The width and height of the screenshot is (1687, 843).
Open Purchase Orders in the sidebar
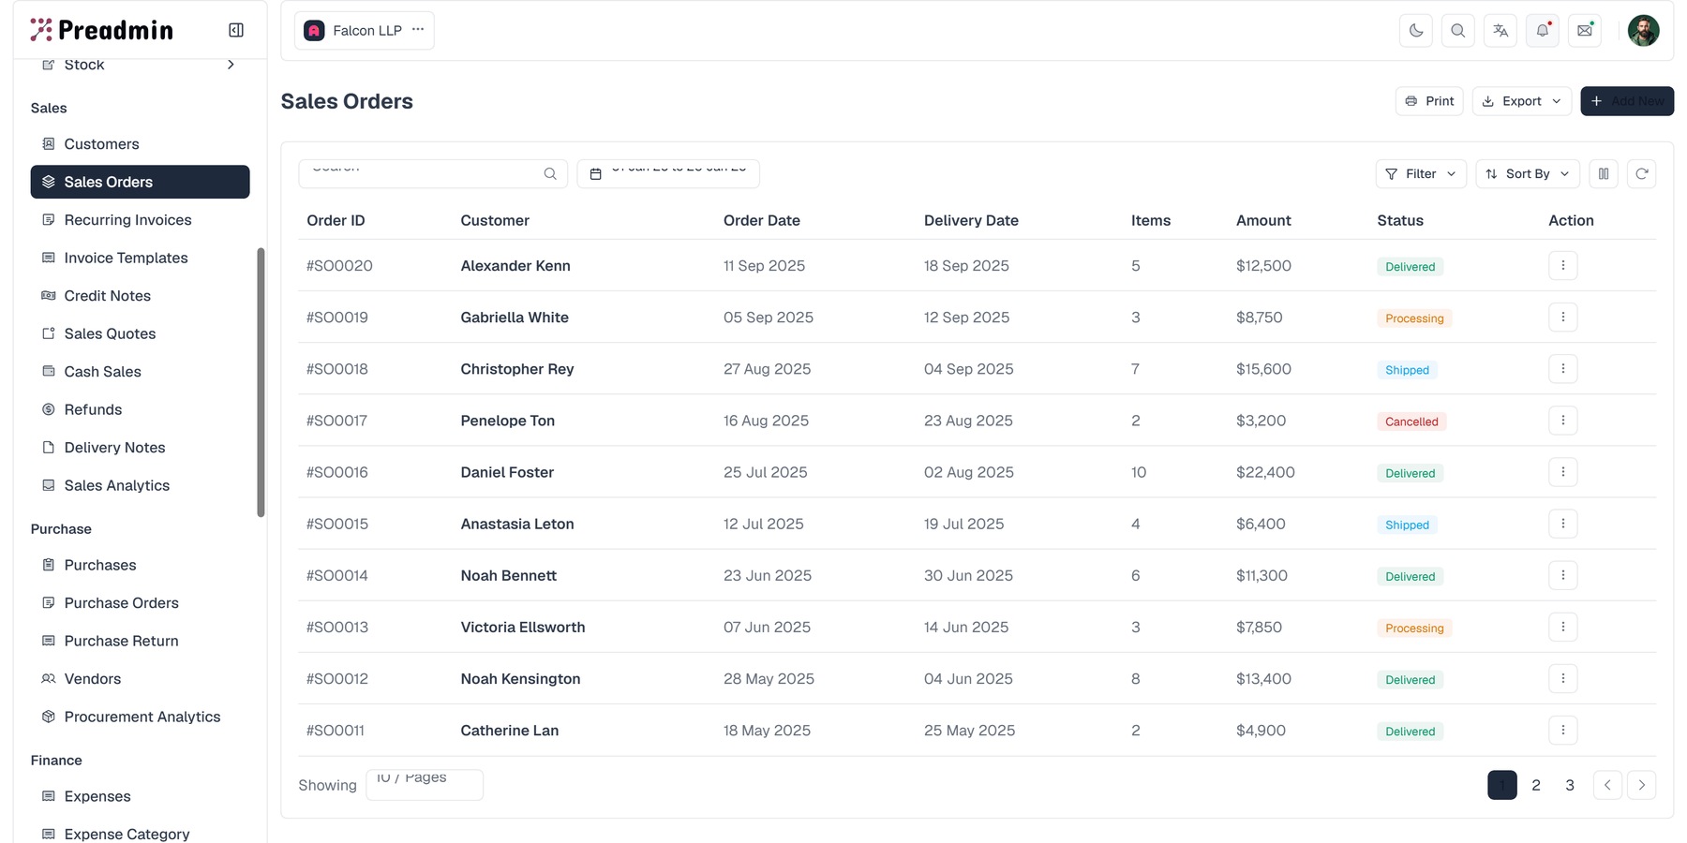(x=140, y=603)
